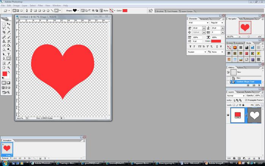265x166 pixels.
Task: Select the Crop tool
Action: tap(4, 33)
